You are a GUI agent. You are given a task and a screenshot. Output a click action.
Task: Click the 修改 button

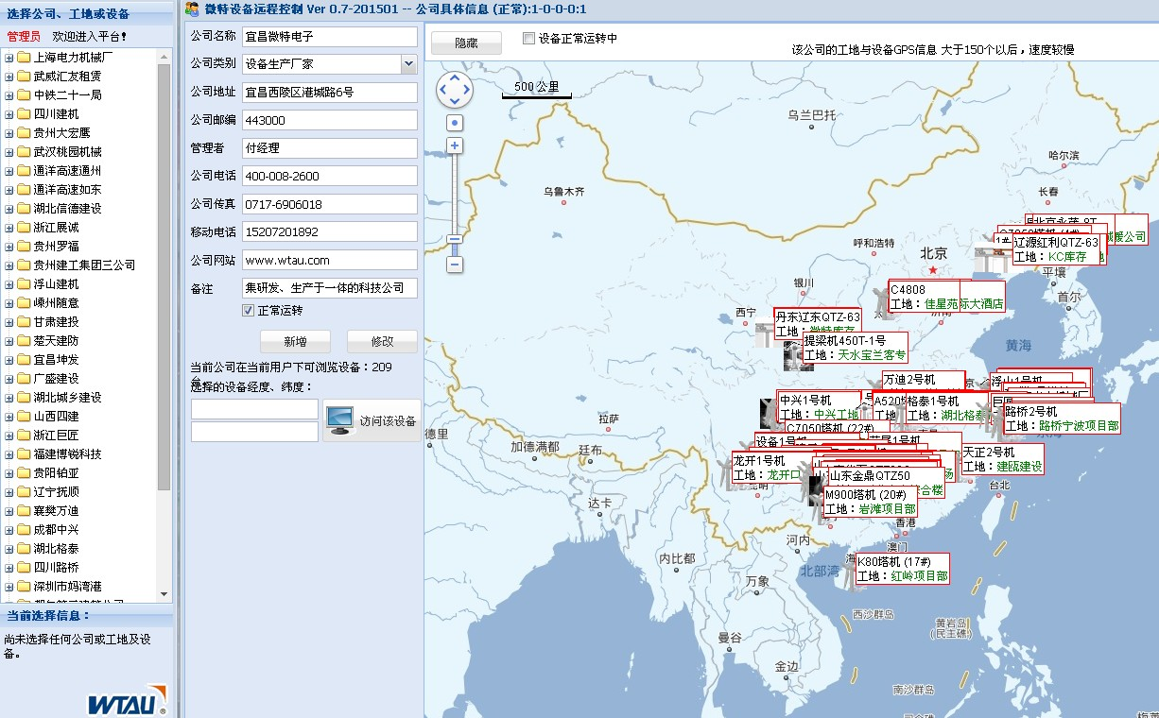[382, 341]
